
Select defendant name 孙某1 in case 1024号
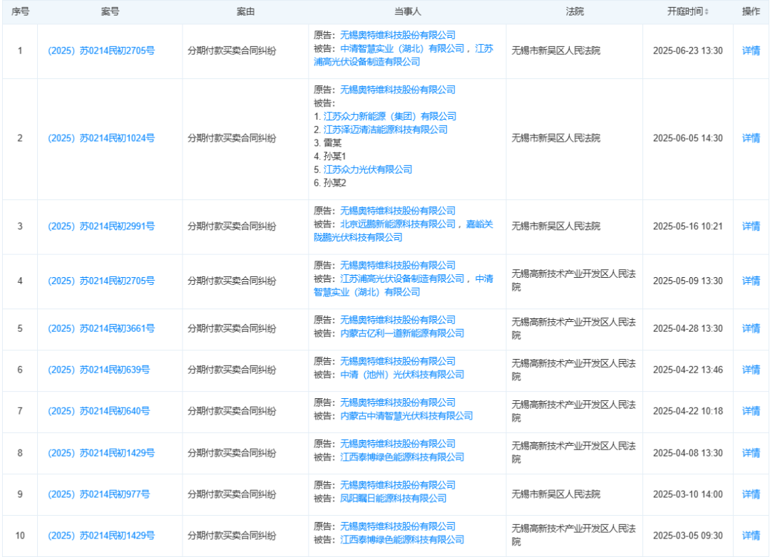[x=335, y=156]
